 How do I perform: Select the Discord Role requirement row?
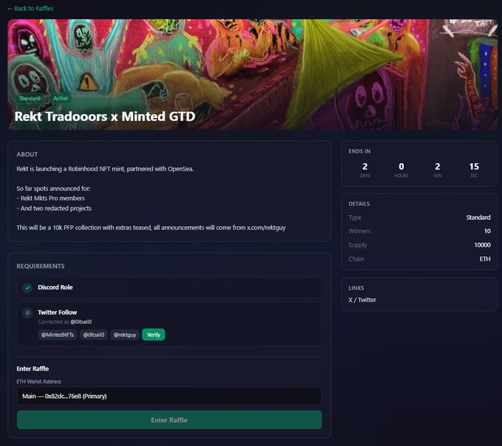169,287
